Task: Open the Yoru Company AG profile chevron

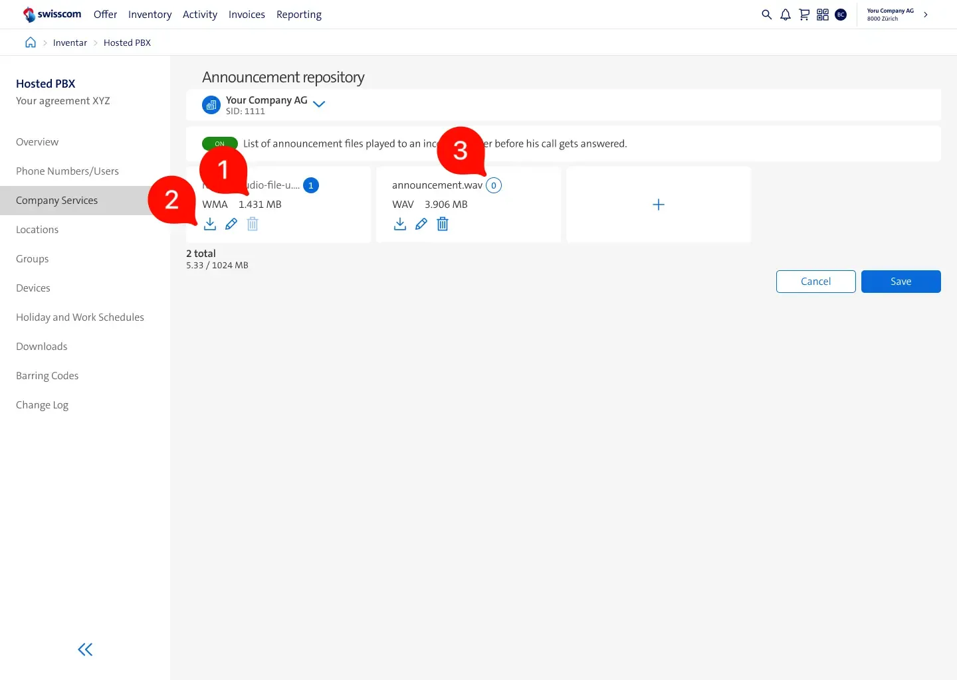Action: tap(925, 14)
